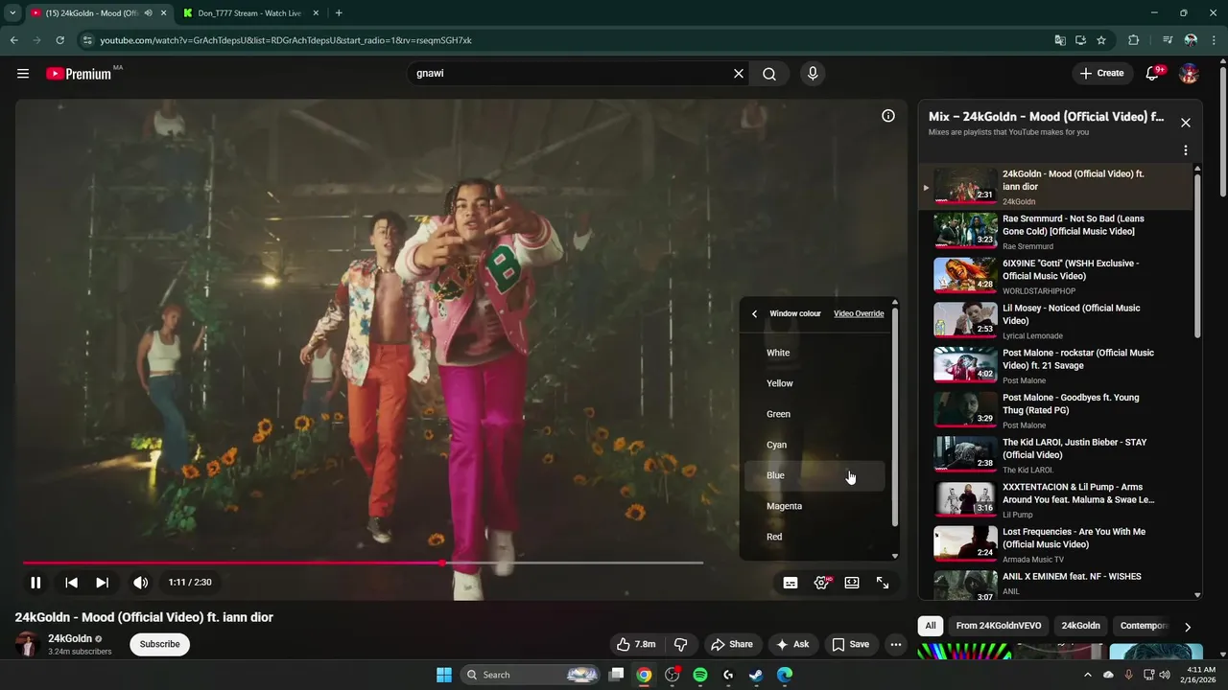Seek on the video progress bar
The image size is (1228, 690).
(363, 563)
